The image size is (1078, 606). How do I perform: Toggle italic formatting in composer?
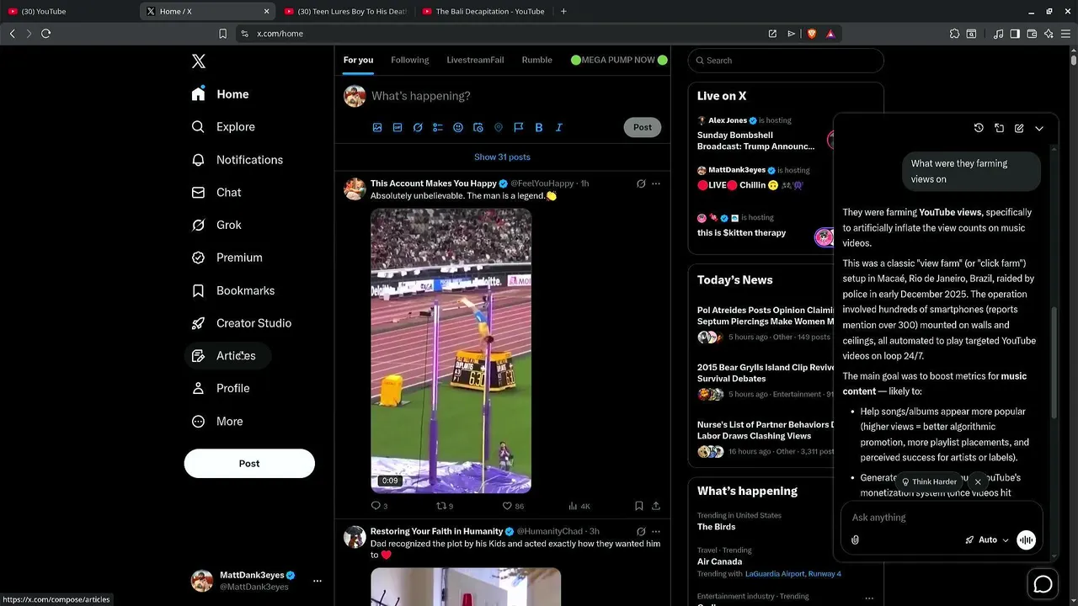pos(558,128)
